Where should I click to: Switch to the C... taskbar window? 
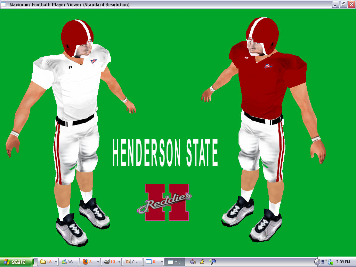[x=132, y=262]
